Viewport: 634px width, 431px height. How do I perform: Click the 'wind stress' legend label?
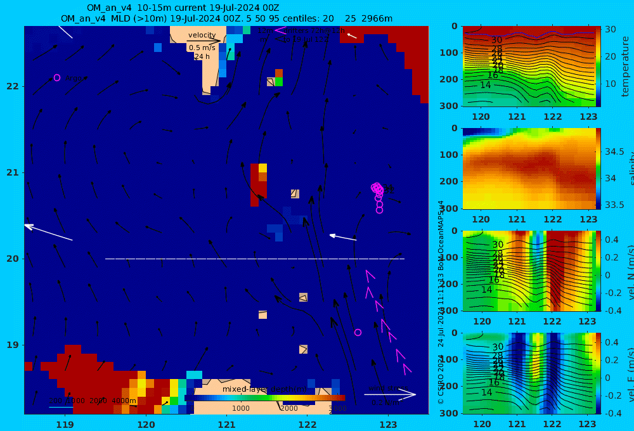(388, 388)
